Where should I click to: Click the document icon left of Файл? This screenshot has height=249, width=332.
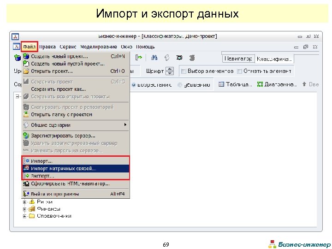pos(17,47)
